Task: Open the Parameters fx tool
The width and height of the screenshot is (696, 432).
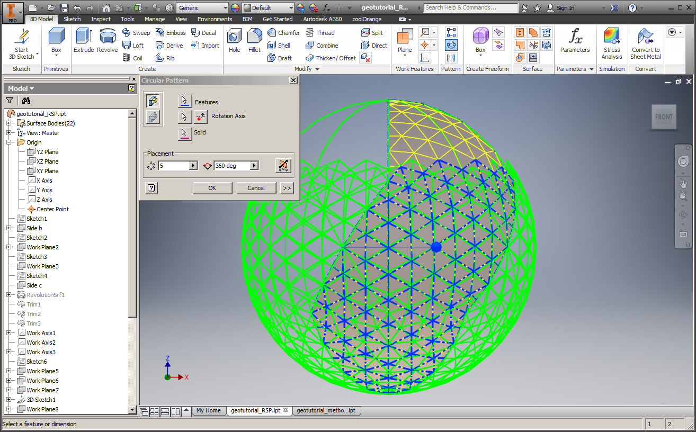Action: (575, 41)
